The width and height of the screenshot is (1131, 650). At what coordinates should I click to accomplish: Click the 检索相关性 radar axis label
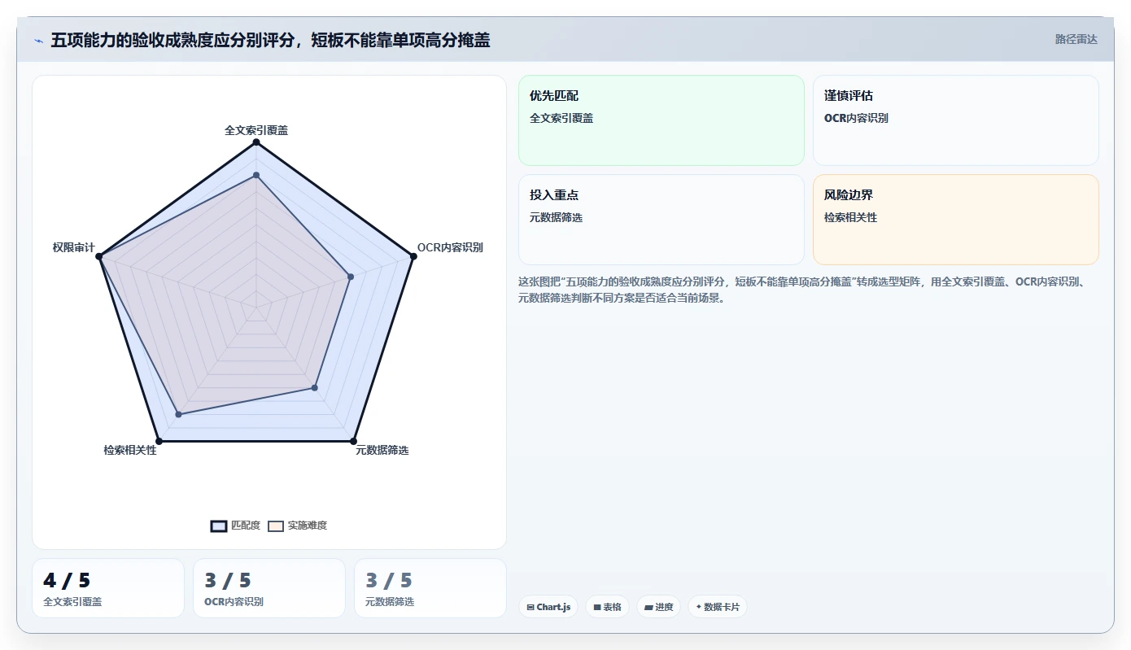(x=130, y=450)
